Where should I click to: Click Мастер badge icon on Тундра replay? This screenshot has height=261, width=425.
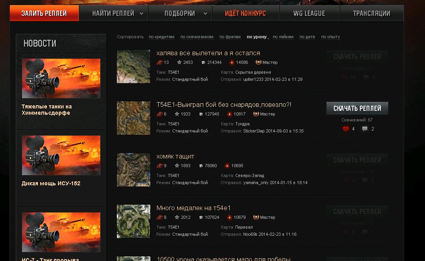pyautogui.click(x=256, y=114)
